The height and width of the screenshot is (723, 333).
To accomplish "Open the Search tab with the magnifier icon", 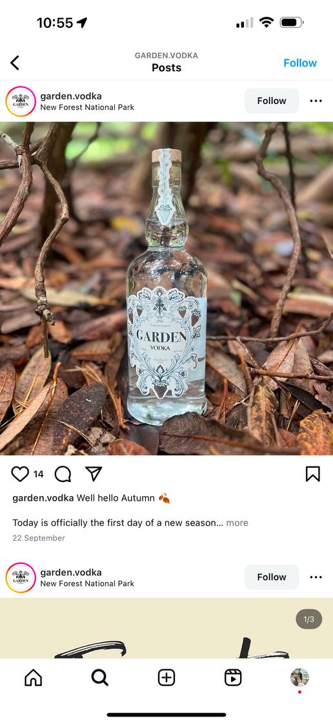I will pos(99,677).
